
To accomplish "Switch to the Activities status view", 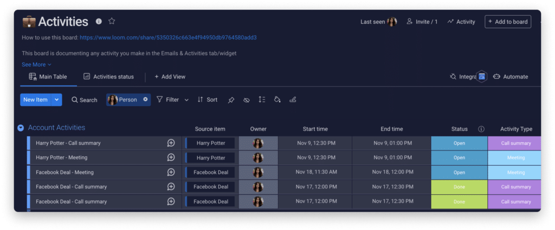I will [x=108, y=77].
